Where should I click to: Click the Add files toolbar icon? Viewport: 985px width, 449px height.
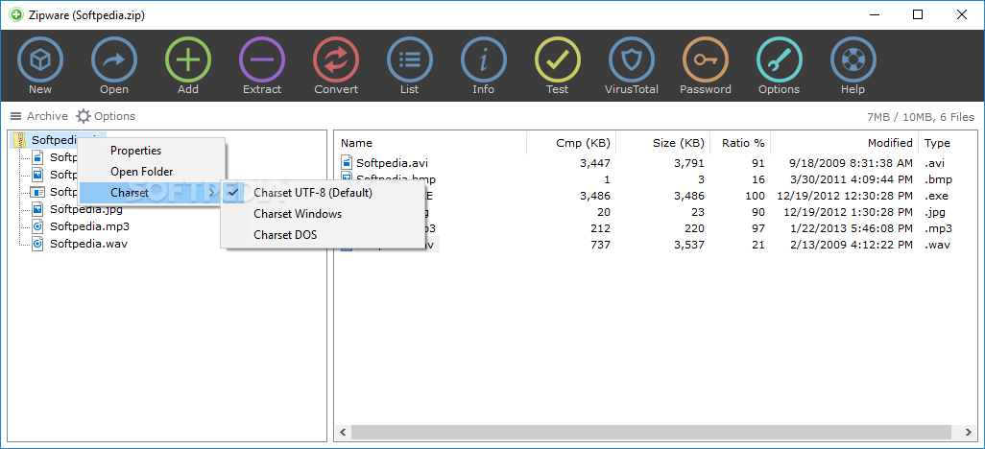coord(188,60)
